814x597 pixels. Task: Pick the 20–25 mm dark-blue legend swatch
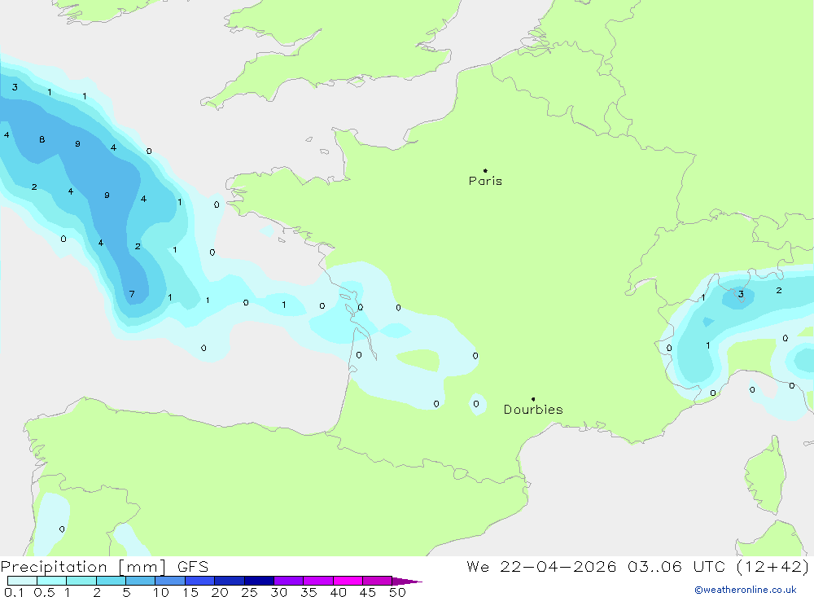tap(230, 581)
